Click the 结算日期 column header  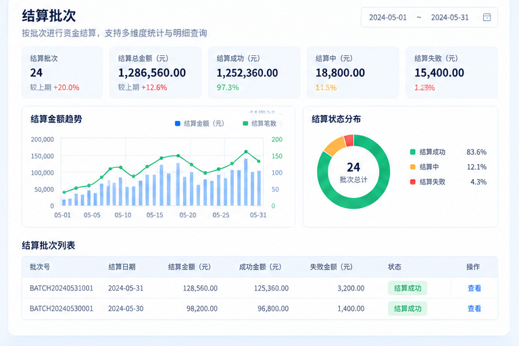tap(122, 267)
